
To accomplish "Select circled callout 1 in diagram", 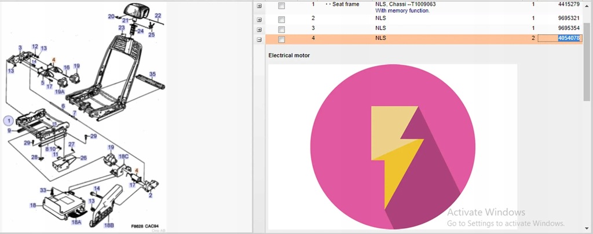I will pyautogui.click(x=9, y=121).
